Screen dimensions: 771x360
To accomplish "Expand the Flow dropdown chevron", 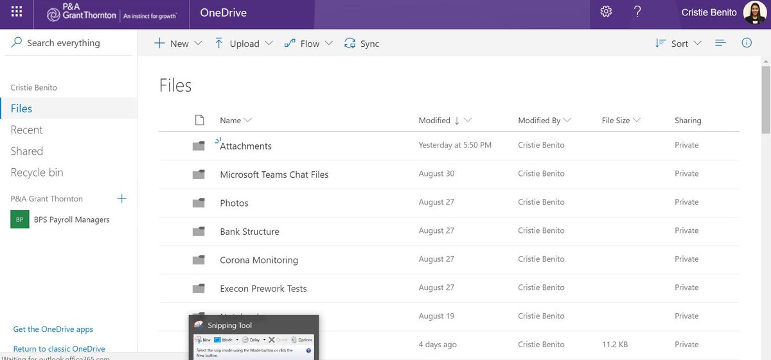I will point(329,43).
